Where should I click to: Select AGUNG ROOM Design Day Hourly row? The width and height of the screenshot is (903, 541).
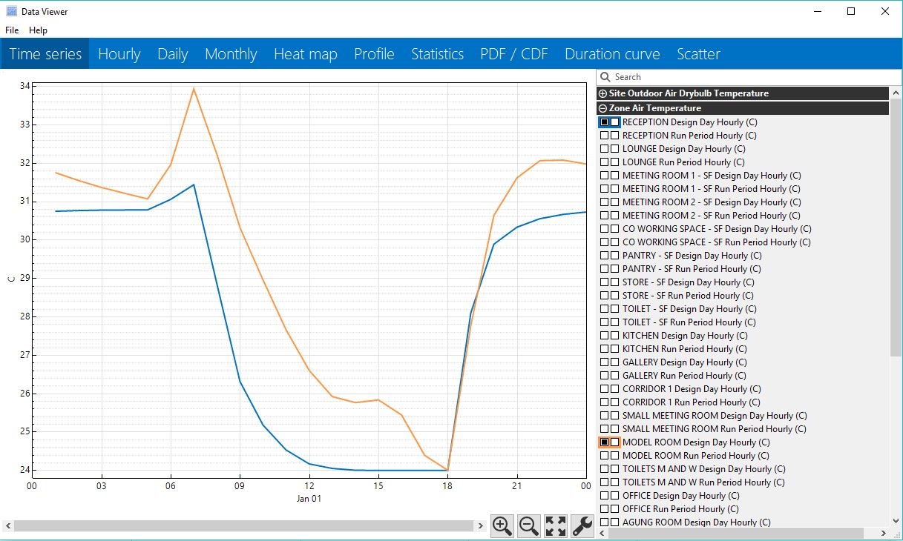pos(743,522)
